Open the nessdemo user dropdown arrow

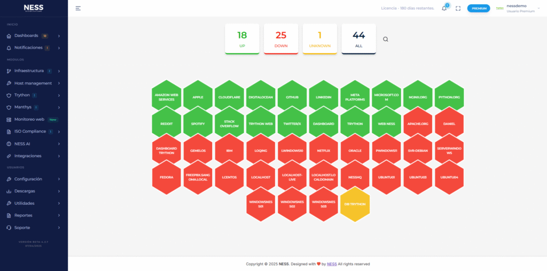pos(538,8)
